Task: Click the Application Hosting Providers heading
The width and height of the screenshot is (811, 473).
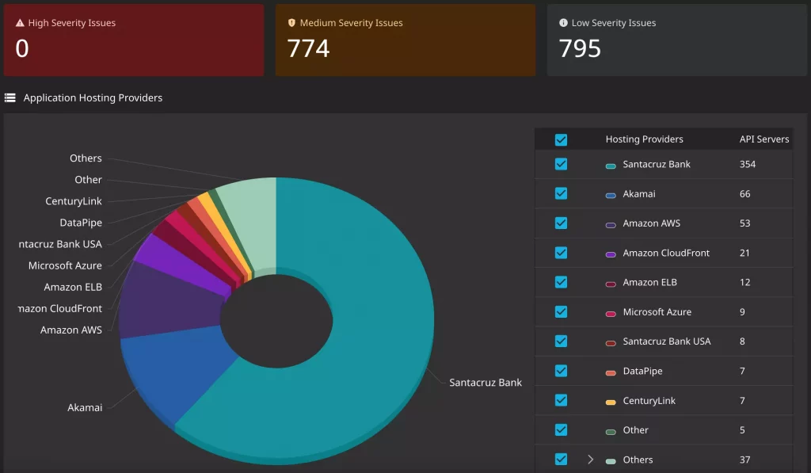Action: (x=93, y=97)
